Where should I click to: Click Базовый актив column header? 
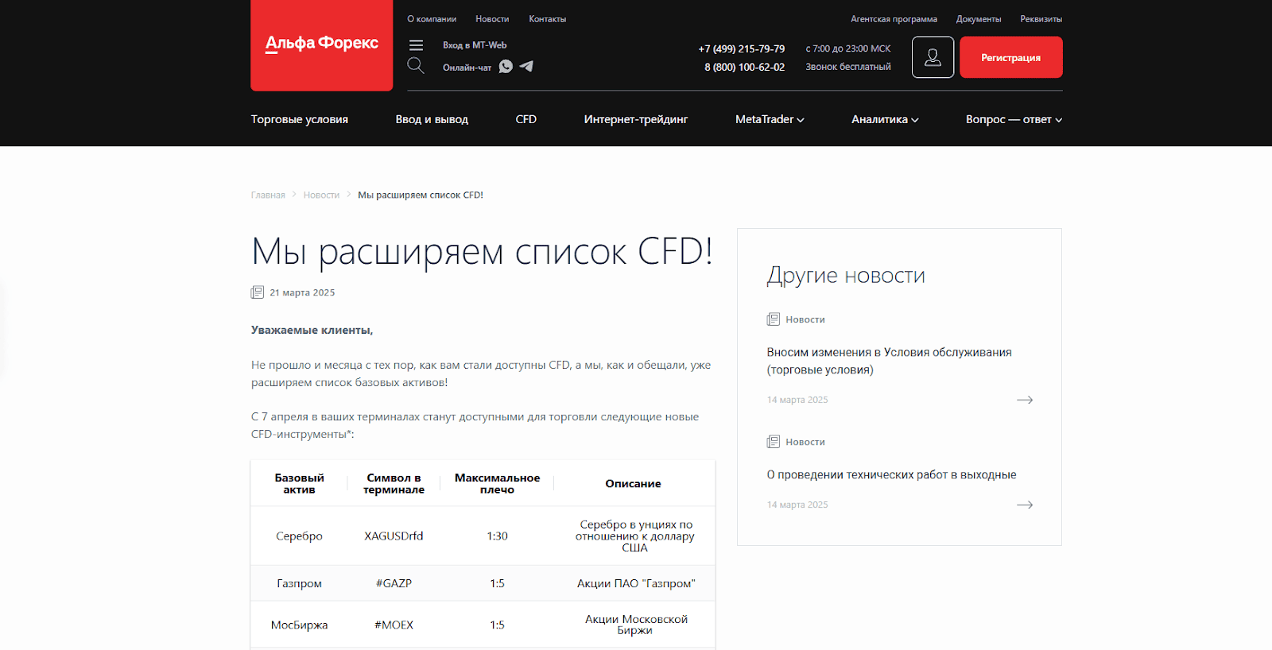tap(299, 483)
